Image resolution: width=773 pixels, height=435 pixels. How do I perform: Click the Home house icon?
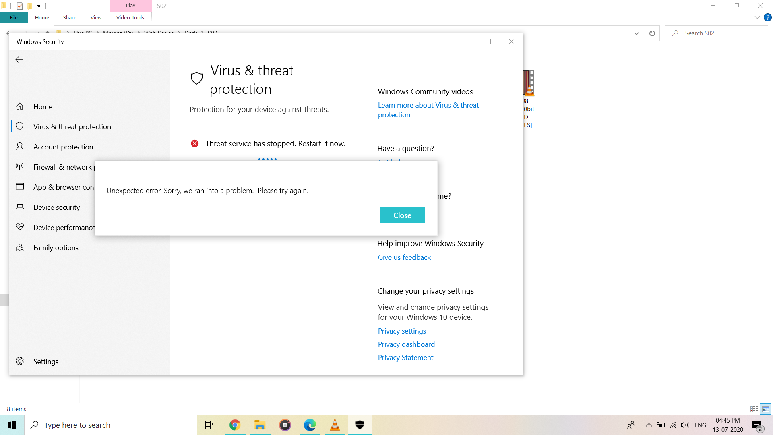click(x=20, y=106)
